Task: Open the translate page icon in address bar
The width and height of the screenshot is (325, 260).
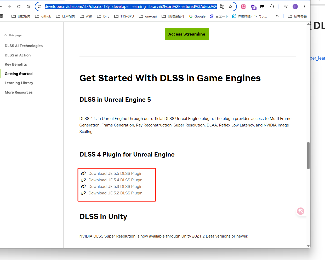Action: coord(222,7)
